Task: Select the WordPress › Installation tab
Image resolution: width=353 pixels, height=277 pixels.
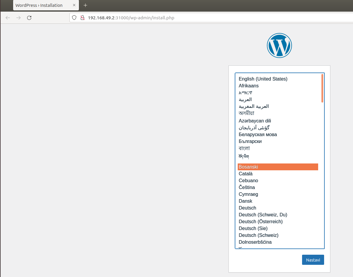Action: [x=46, y=5]
